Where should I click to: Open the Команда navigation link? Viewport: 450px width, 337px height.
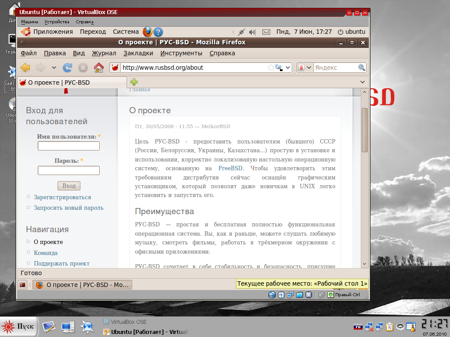pyautogui.click(x=46, y=253)
